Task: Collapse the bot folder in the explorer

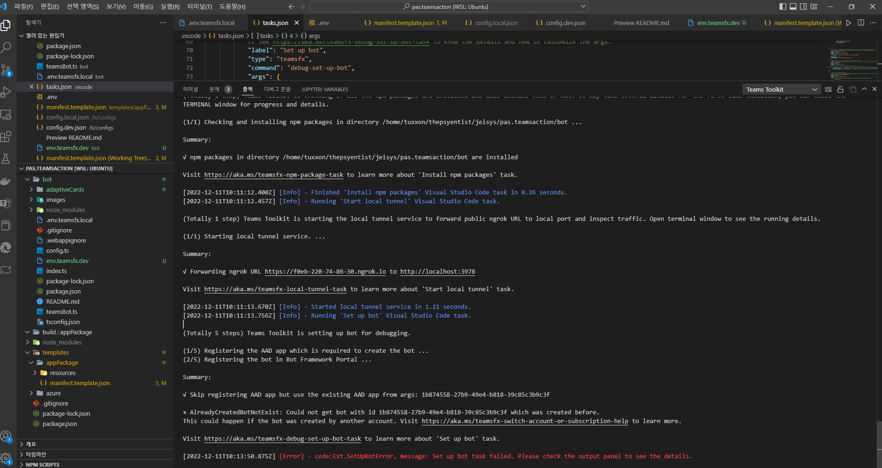Action: coord(28,179)
